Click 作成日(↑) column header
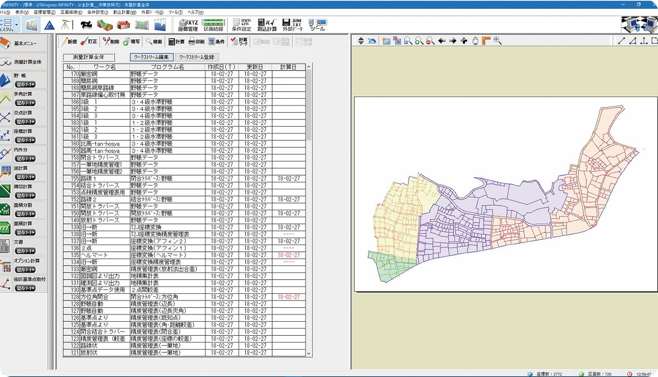658x377 pixels. [222, 67]
